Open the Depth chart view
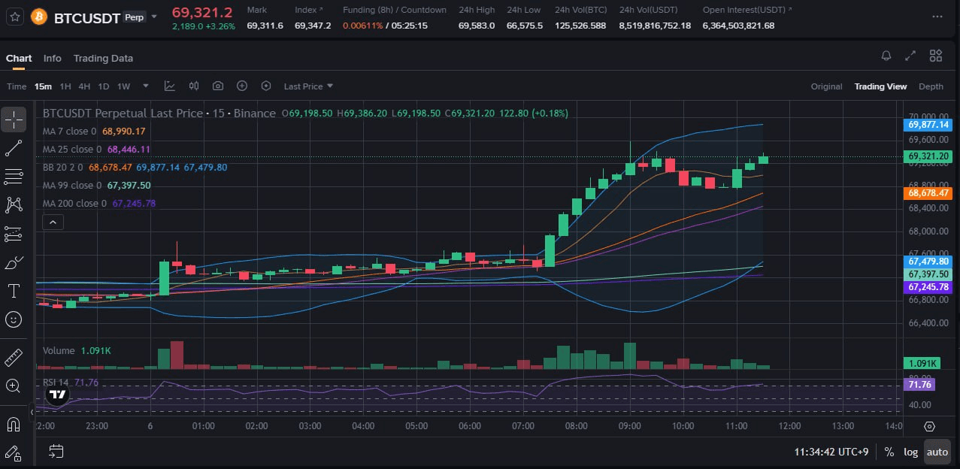 [x=931, y=86]
